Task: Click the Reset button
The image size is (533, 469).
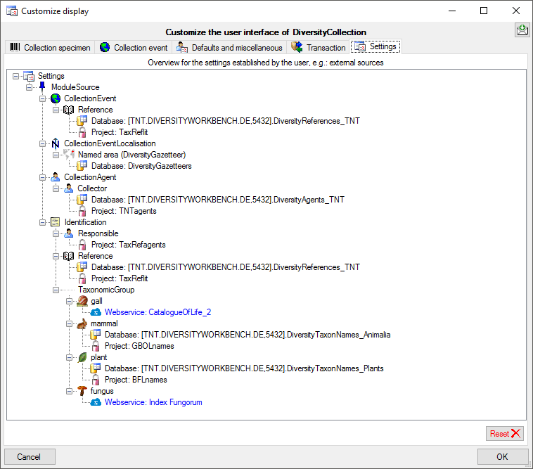Action: [x=505, y=433]
